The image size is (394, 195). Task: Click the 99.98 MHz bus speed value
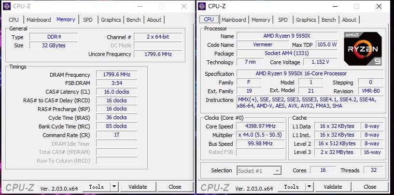coord(260,143)
